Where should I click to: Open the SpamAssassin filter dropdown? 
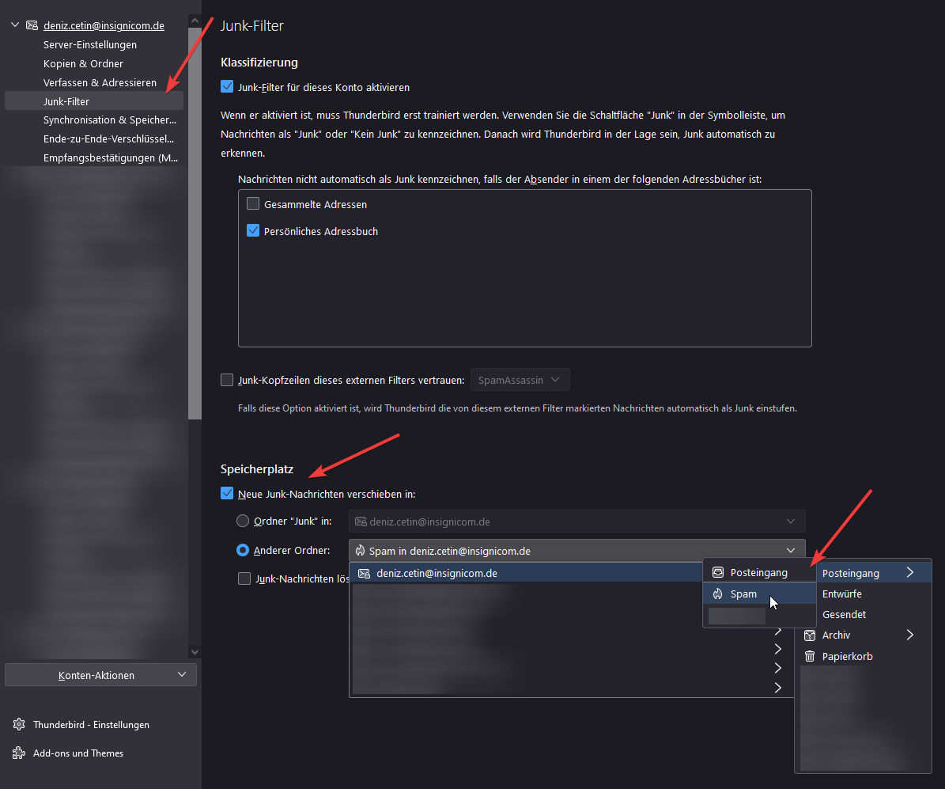(x=520, y=380)
